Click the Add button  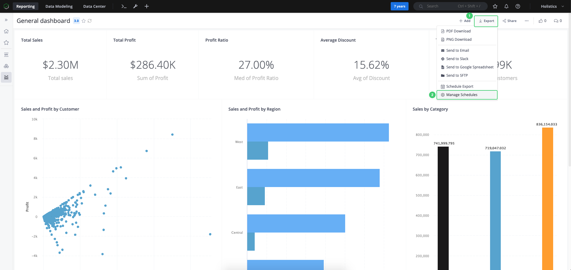465,21
